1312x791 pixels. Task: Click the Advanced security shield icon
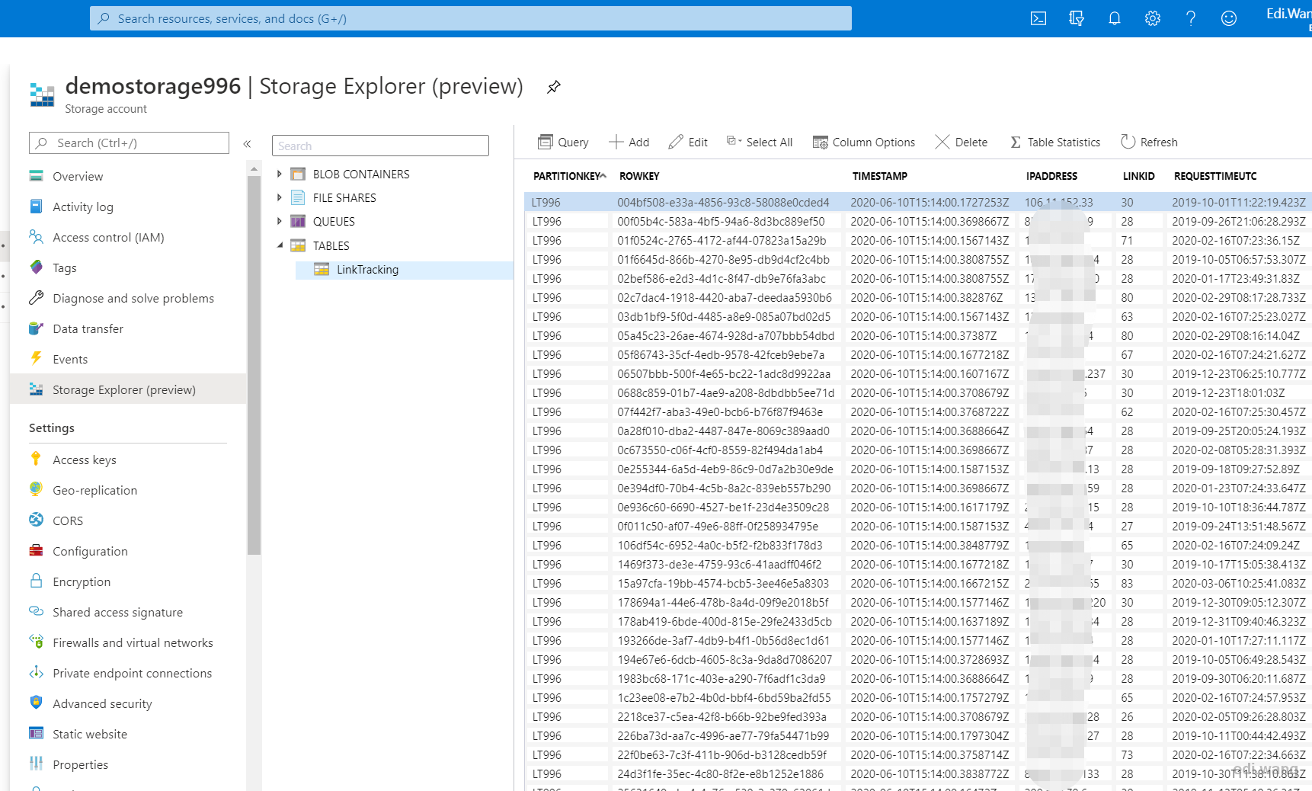(x=36, y=703)
